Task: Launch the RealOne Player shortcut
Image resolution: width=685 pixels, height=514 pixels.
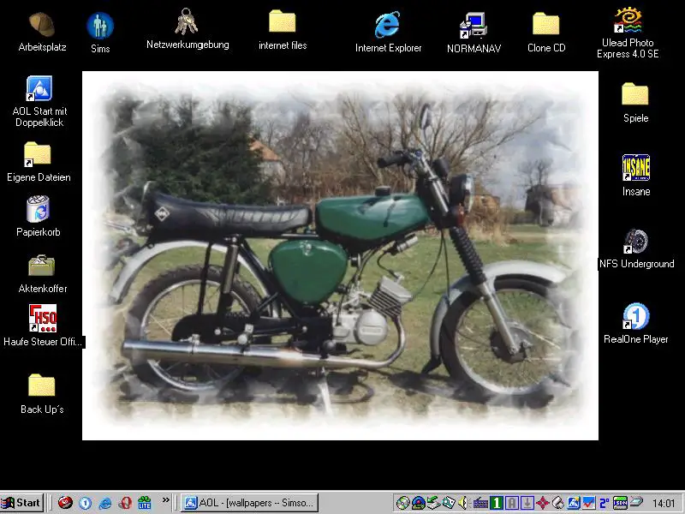Action: coord(635,317)
